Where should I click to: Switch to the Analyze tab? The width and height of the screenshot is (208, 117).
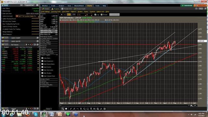[61, 6]
